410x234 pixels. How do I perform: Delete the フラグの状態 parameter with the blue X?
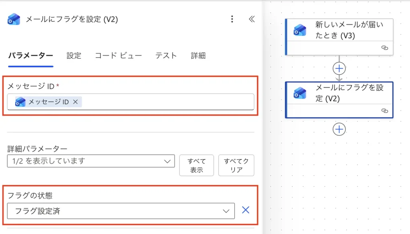[x=245, y=210]
